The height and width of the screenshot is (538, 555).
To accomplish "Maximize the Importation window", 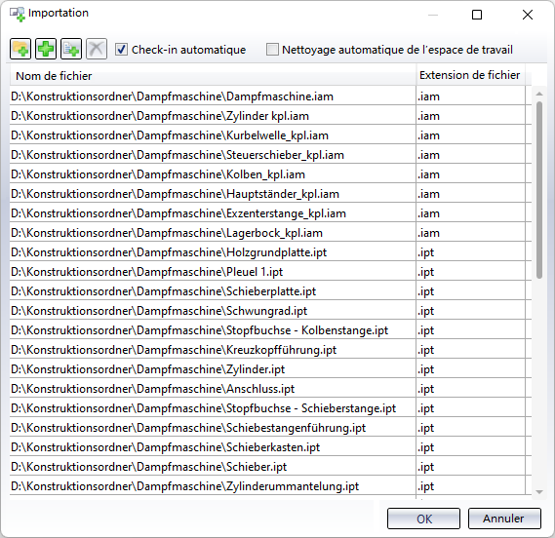I will click(x=477, y=15).
